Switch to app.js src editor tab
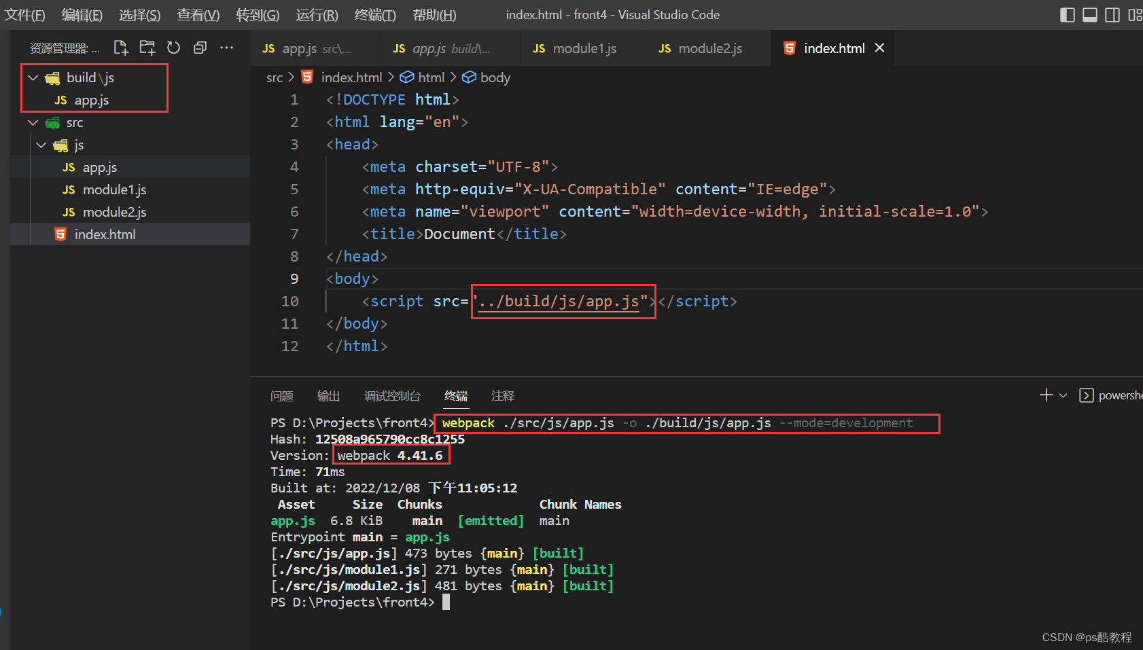Screen dimensions: 1143x650 coord(315,48)
